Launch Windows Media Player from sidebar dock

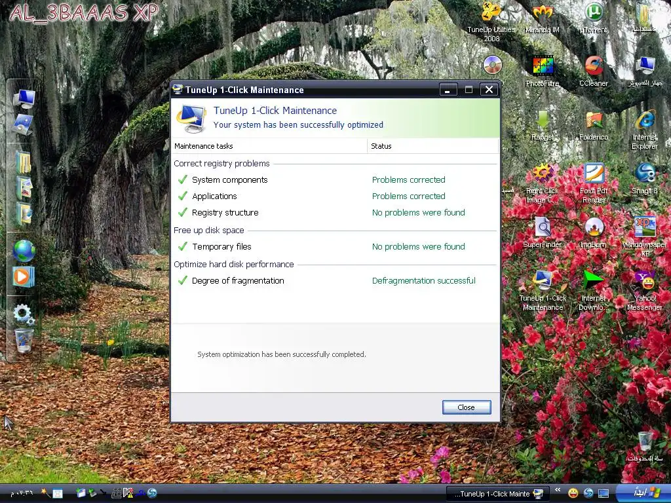pyautogui.click(x=23, y=277)
